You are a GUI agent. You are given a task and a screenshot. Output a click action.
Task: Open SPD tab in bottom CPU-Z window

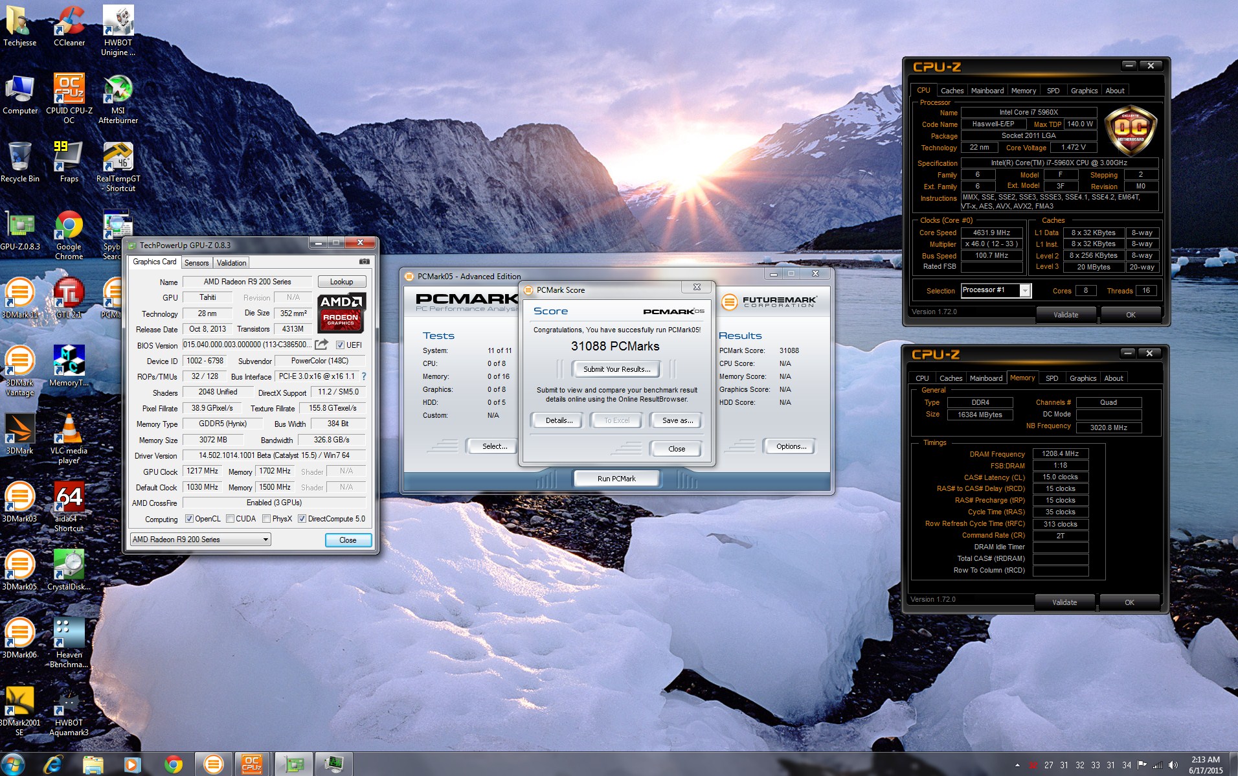click(x=1052, y=378)
